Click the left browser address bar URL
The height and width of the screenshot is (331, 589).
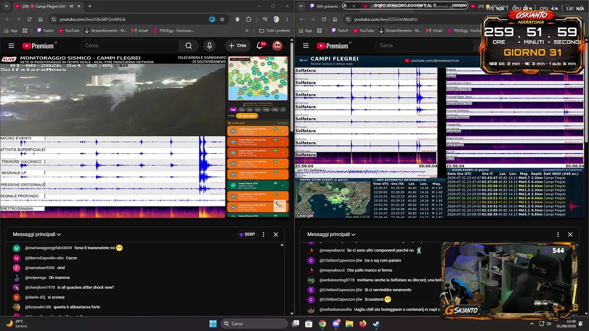point(92,19)
